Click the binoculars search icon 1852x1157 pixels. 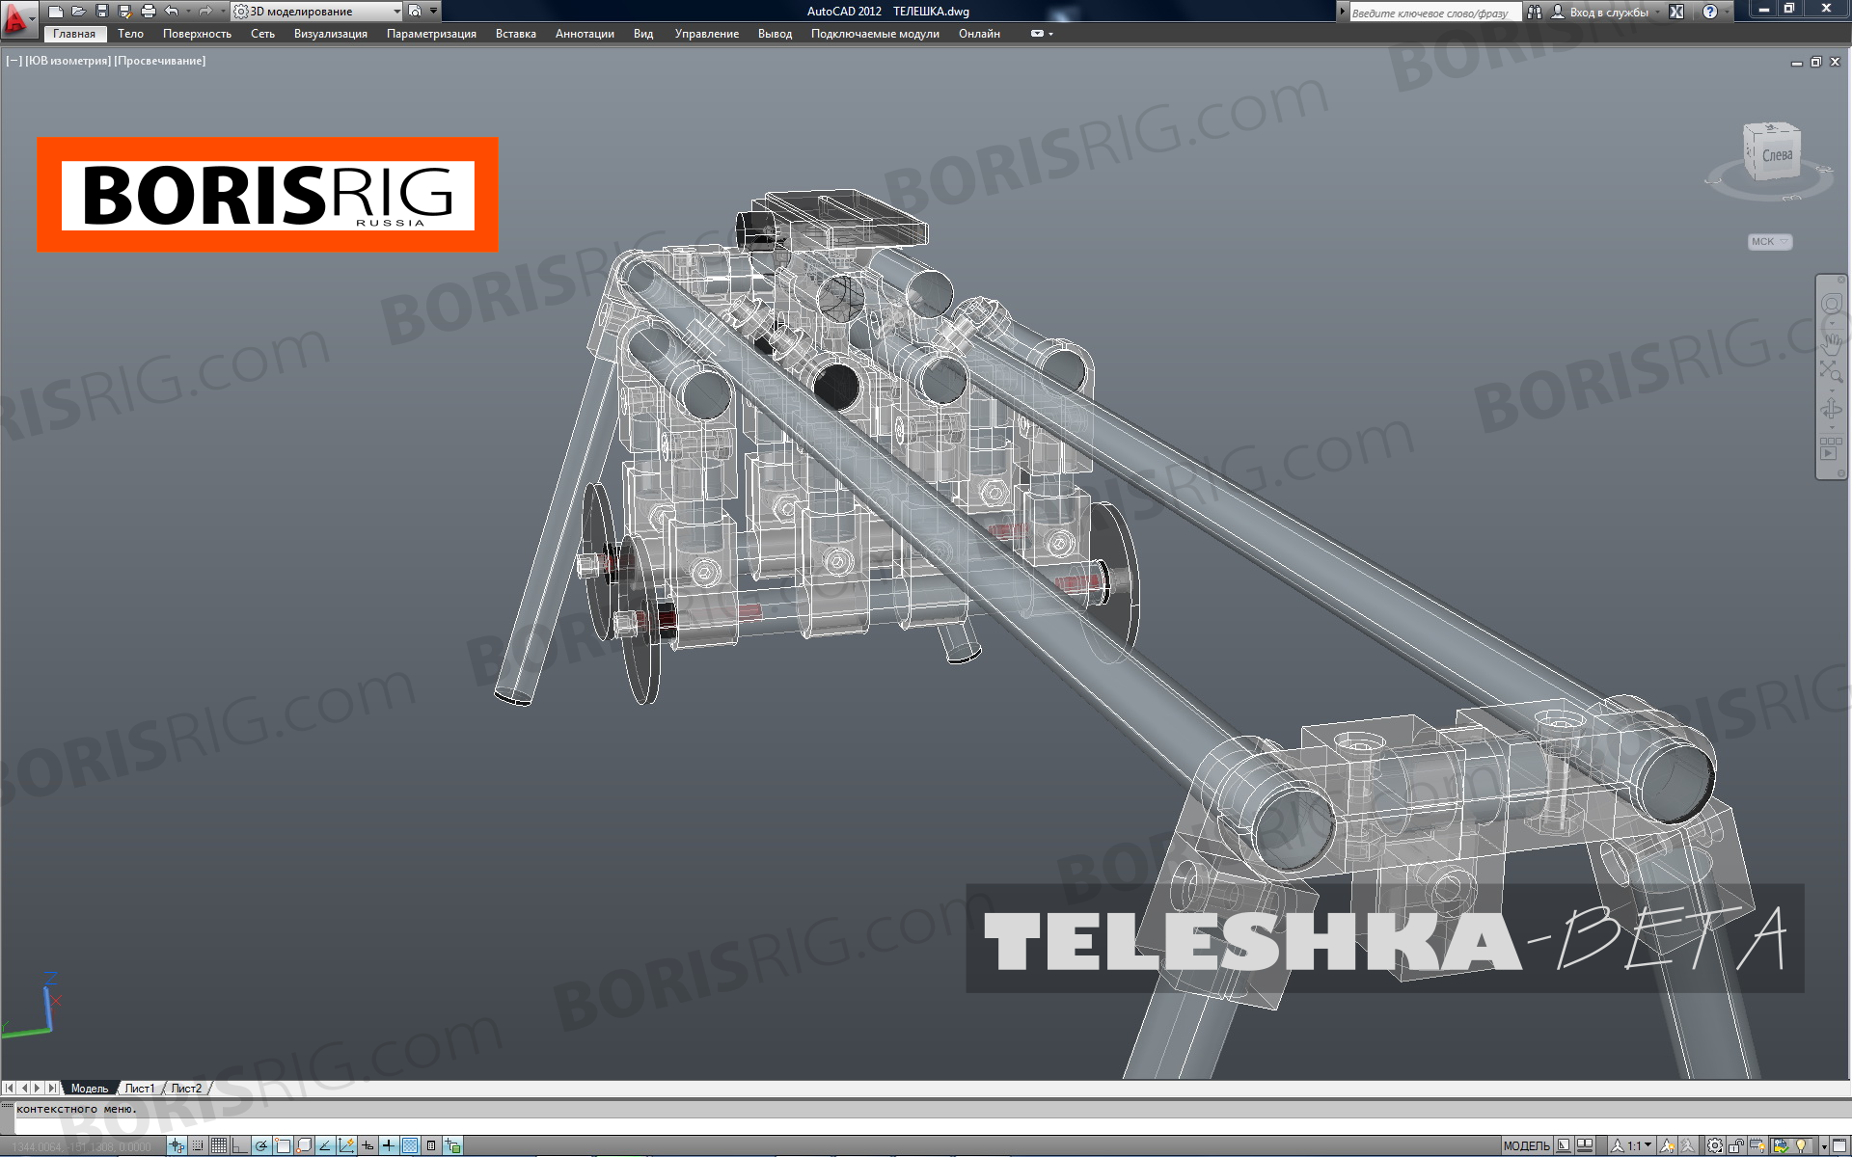[1534, 12]
